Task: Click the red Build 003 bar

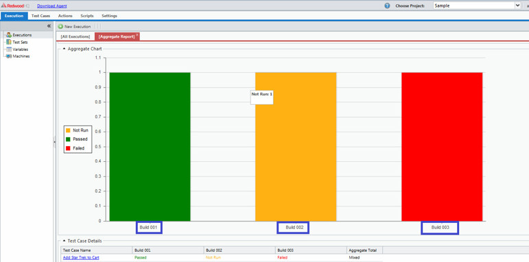Action: tap(442, 147)
